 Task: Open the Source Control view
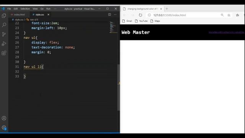(4, 34)
